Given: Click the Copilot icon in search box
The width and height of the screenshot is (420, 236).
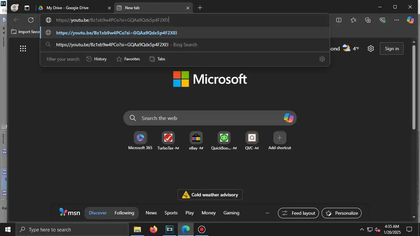Looking at the screenshot, I should (x=288, y=118).
